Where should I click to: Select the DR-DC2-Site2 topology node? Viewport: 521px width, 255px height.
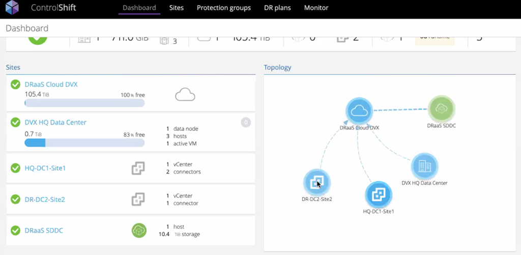(x=316, y=183)
